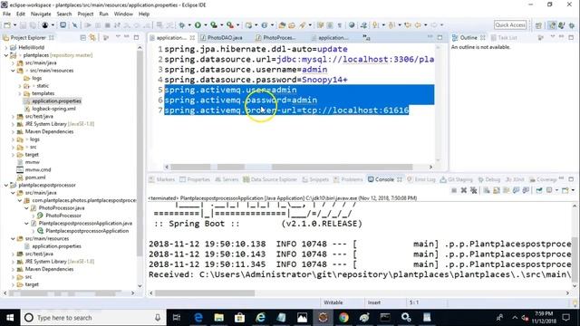The height and width of the screenshot is (326, 580).
Task: Switch to the Task List tab
Action: pyautogui.click(x=504, y=38)
